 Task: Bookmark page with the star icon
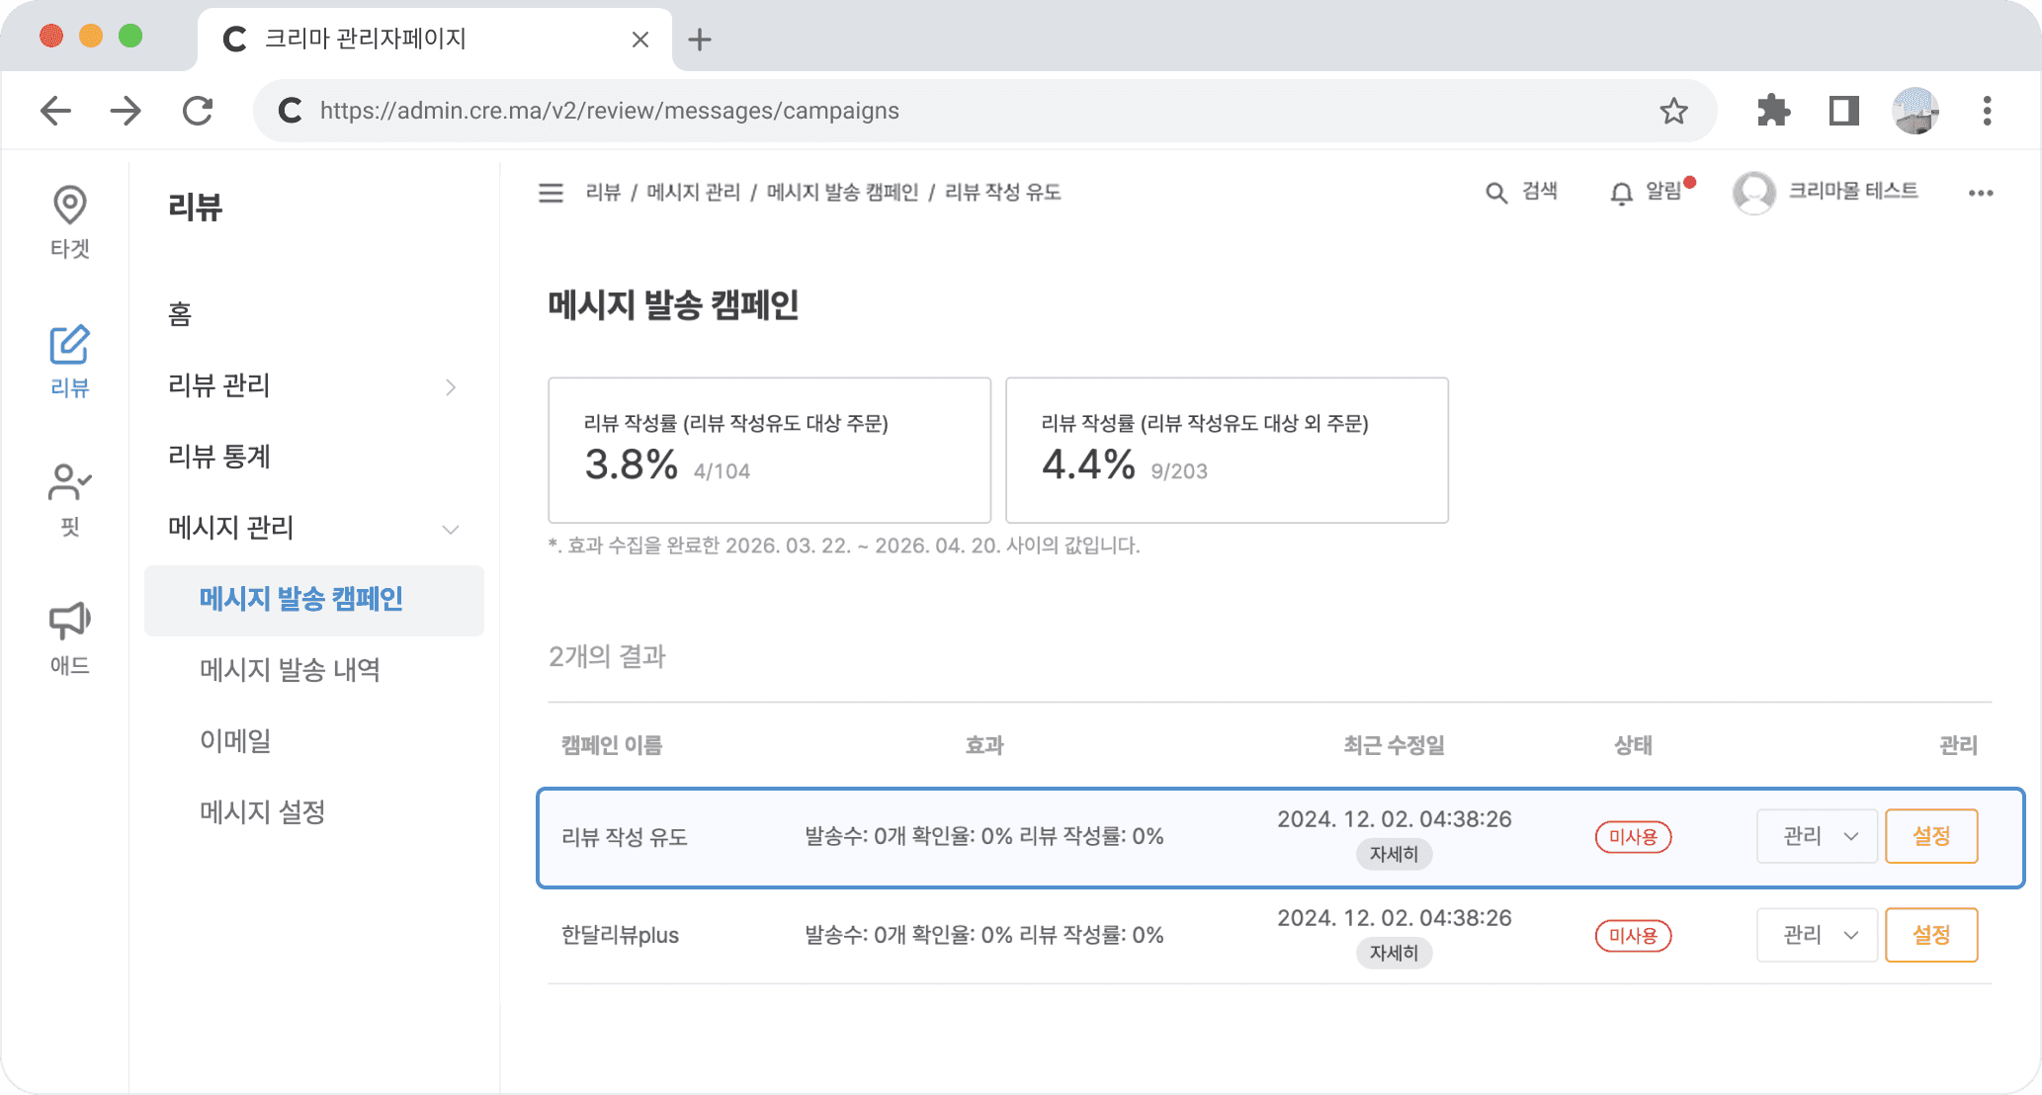click(x=1673, y=111)
